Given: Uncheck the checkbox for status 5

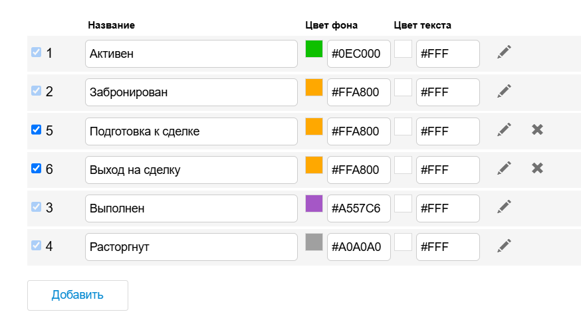Looking at the screenshot, I should (37, 129).
